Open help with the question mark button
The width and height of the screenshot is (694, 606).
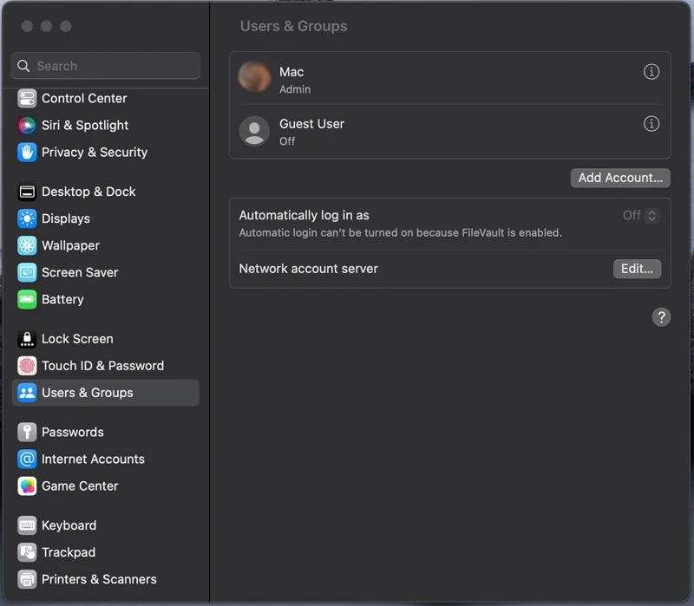(x=661, y=317)
